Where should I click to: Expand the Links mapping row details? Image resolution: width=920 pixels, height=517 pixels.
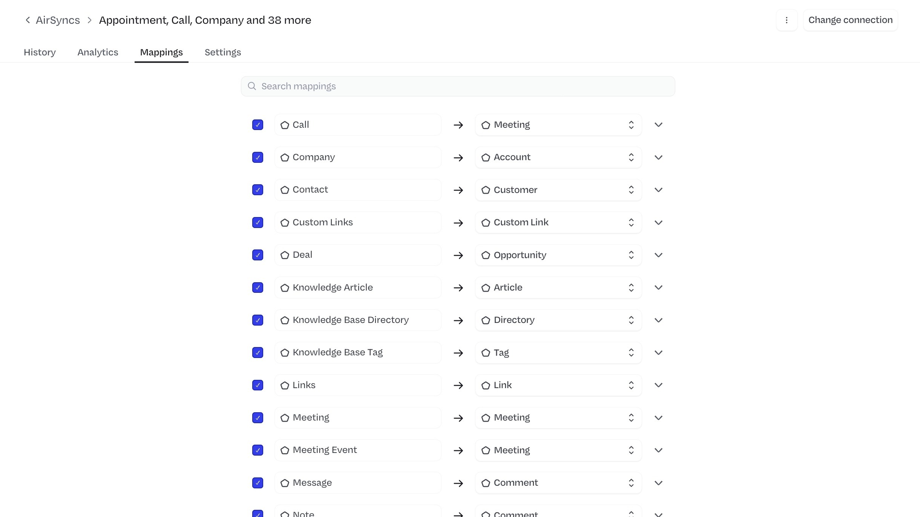coord(658,385)
